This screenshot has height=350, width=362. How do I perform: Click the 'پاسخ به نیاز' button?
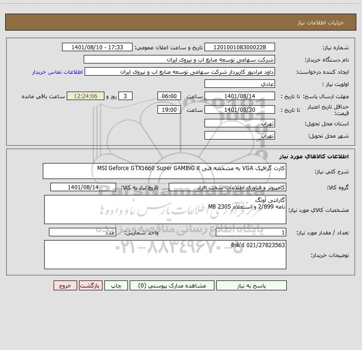click(252, 285)
